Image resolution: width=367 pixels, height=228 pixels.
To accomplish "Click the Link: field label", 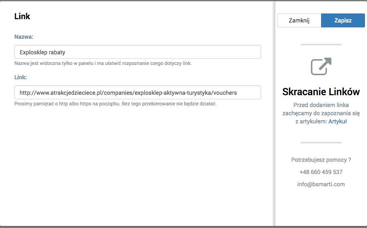I will 20,77.
